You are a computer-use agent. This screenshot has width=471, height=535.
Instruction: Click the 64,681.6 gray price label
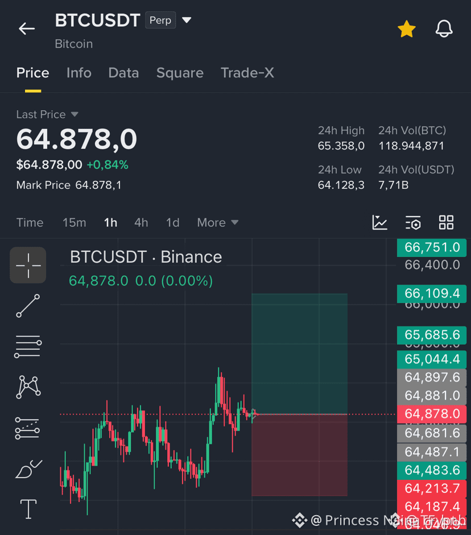[x=432, y=433]
